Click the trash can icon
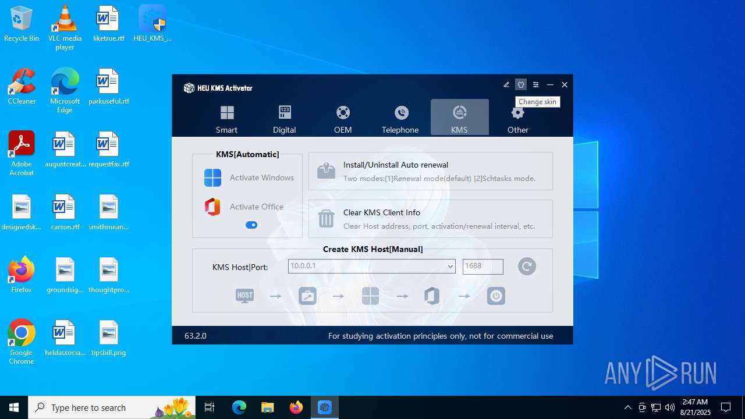This screenshot has height=419, width=745. pos(326,219)
